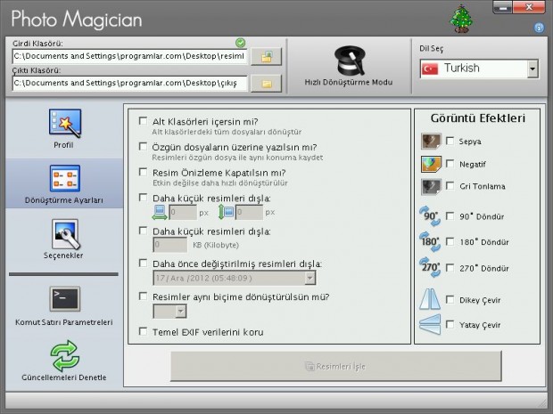Click the minimum width px field
Viewport: 553px width, 414px height.
183,212
